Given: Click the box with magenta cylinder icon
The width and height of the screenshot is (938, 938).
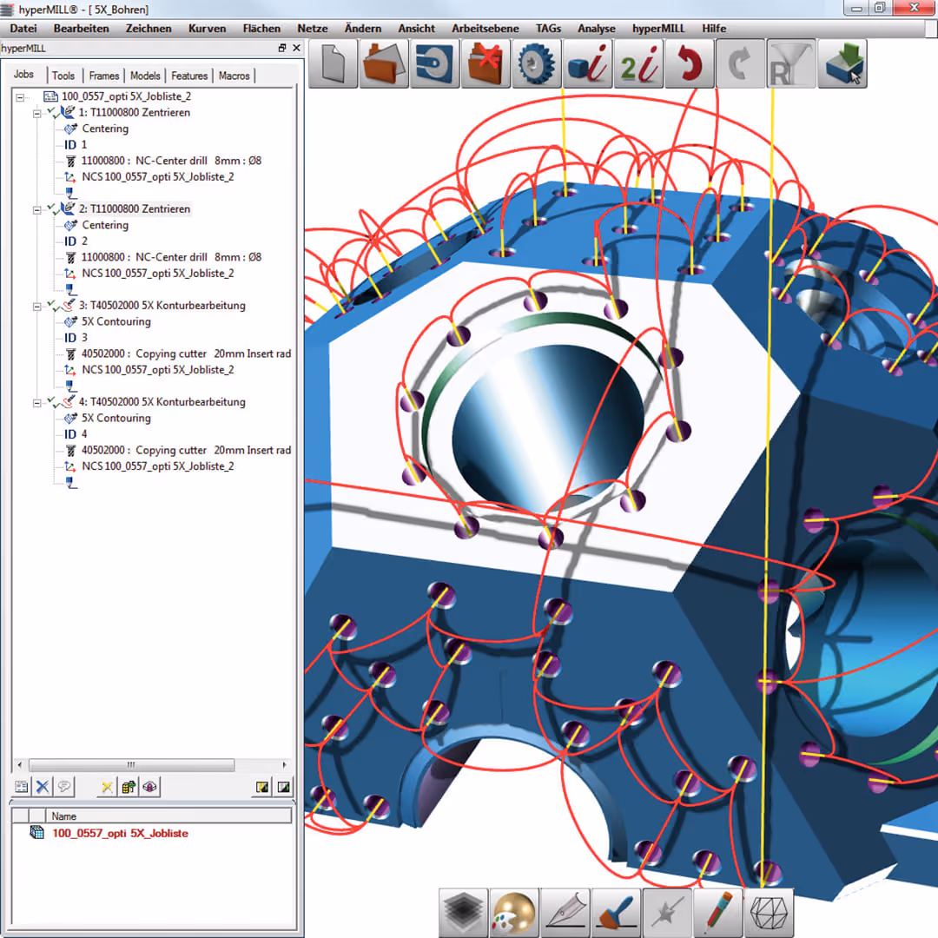Looking at the screenshot, I should point(149,787).
